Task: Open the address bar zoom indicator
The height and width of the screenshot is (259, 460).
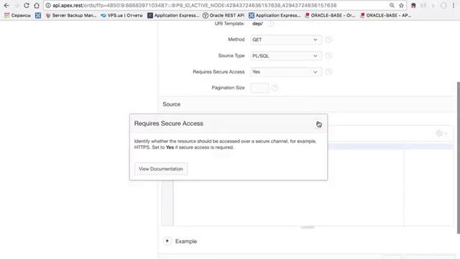Action: click(392, 5)
